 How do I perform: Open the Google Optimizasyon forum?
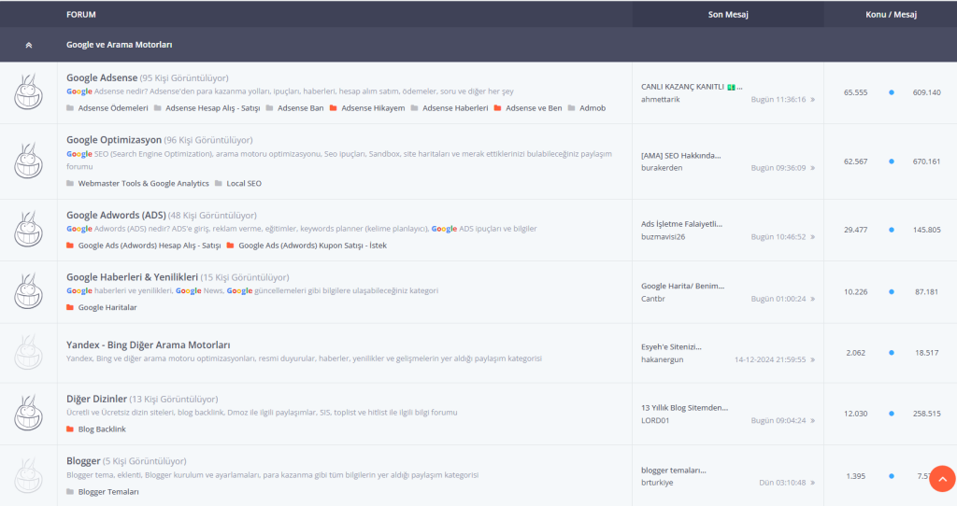(114, 140)
